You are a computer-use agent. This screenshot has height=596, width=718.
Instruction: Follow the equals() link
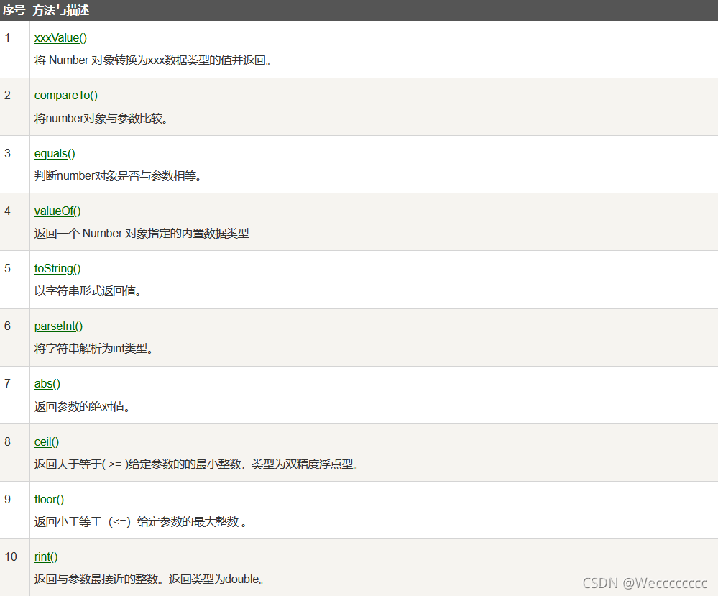[x=55, y=153]
